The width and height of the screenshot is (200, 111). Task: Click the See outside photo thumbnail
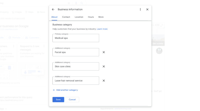click(x=158, y=40)
